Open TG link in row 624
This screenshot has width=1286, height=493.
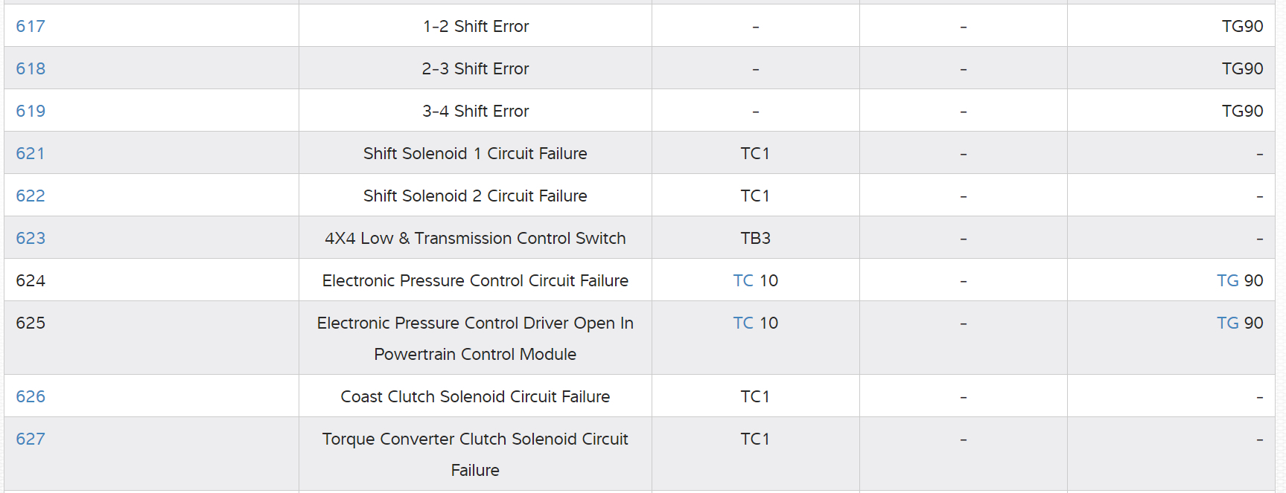[x=1227, y=281]
